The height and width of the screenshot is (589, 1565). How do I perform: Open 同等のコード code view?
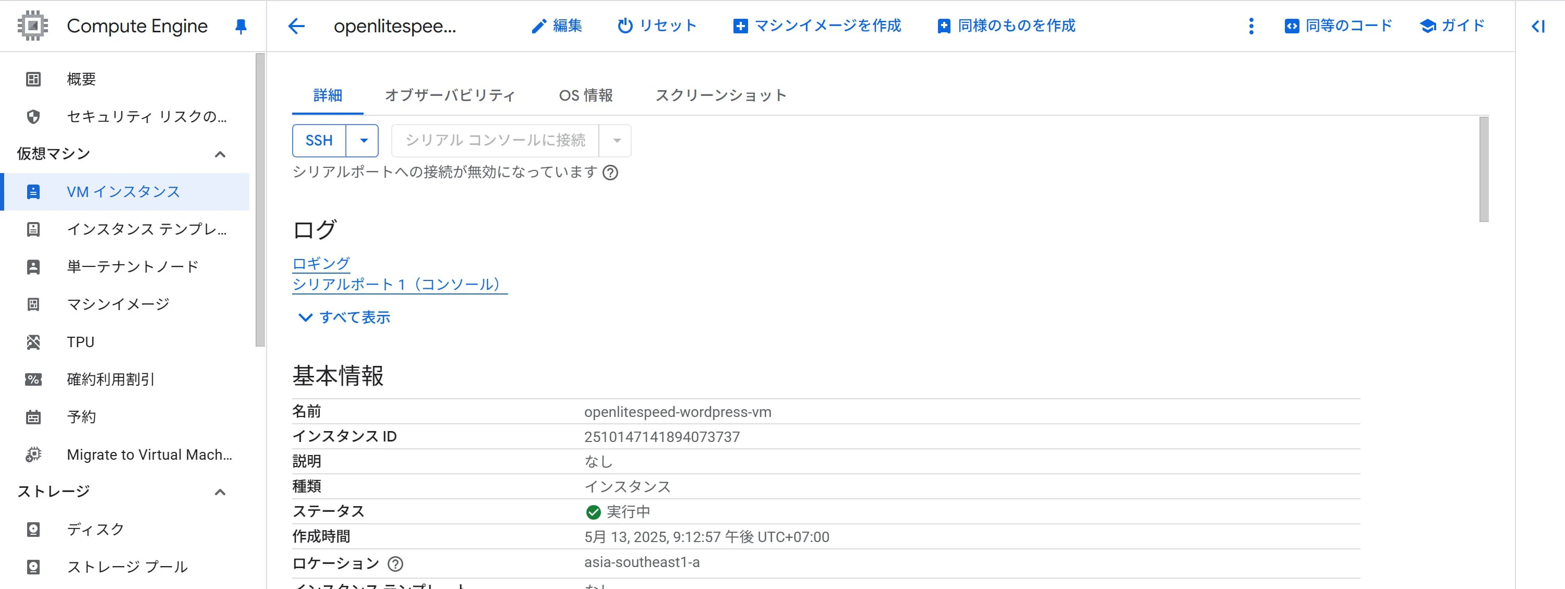1338,26
